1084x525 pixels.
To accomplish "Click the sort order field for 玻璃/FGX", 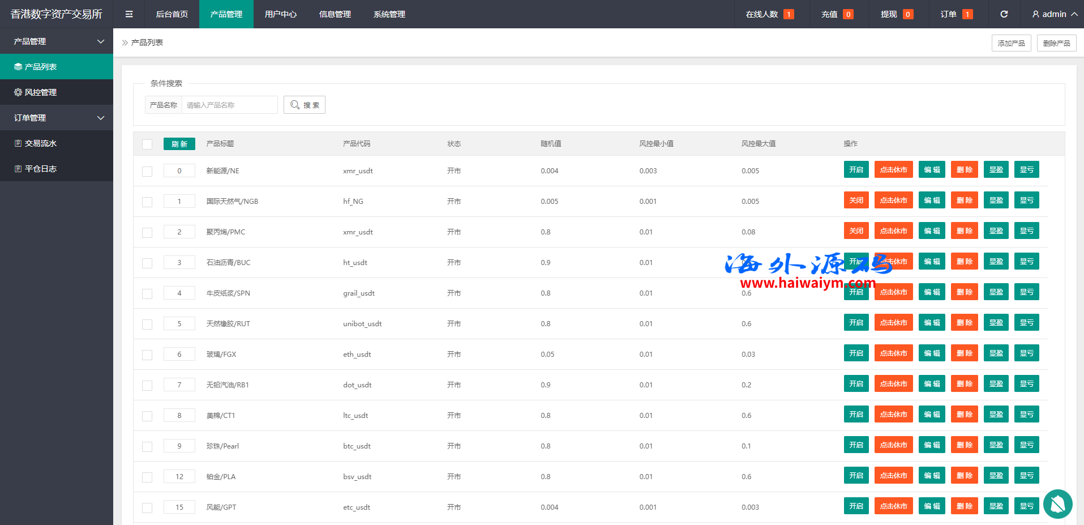I will coord(179,355).
